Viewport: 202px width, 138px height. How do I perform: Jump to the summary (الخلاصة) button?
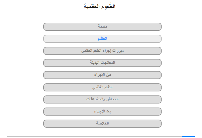click(x=102, y=124)
